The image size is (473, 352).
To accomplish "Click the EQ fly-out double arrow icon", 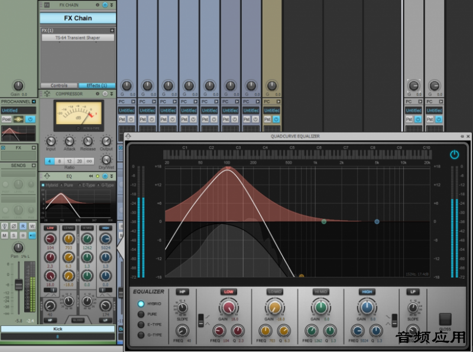I will (x=91, y=176).
